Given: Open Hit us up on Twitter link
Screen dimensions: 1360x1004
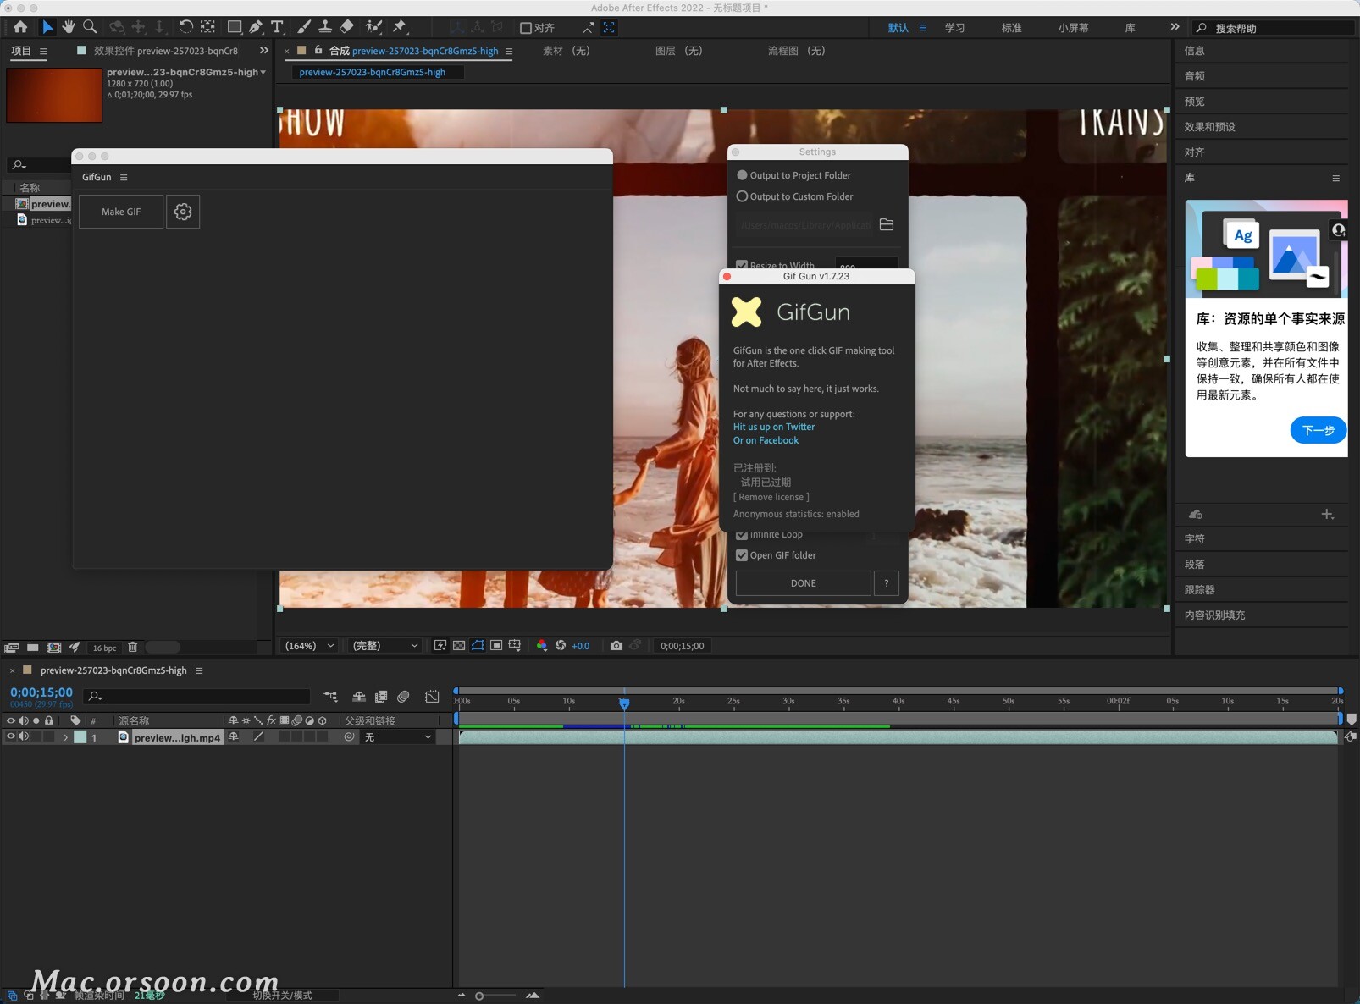Looking at the screenshot, I should (774, 428).
